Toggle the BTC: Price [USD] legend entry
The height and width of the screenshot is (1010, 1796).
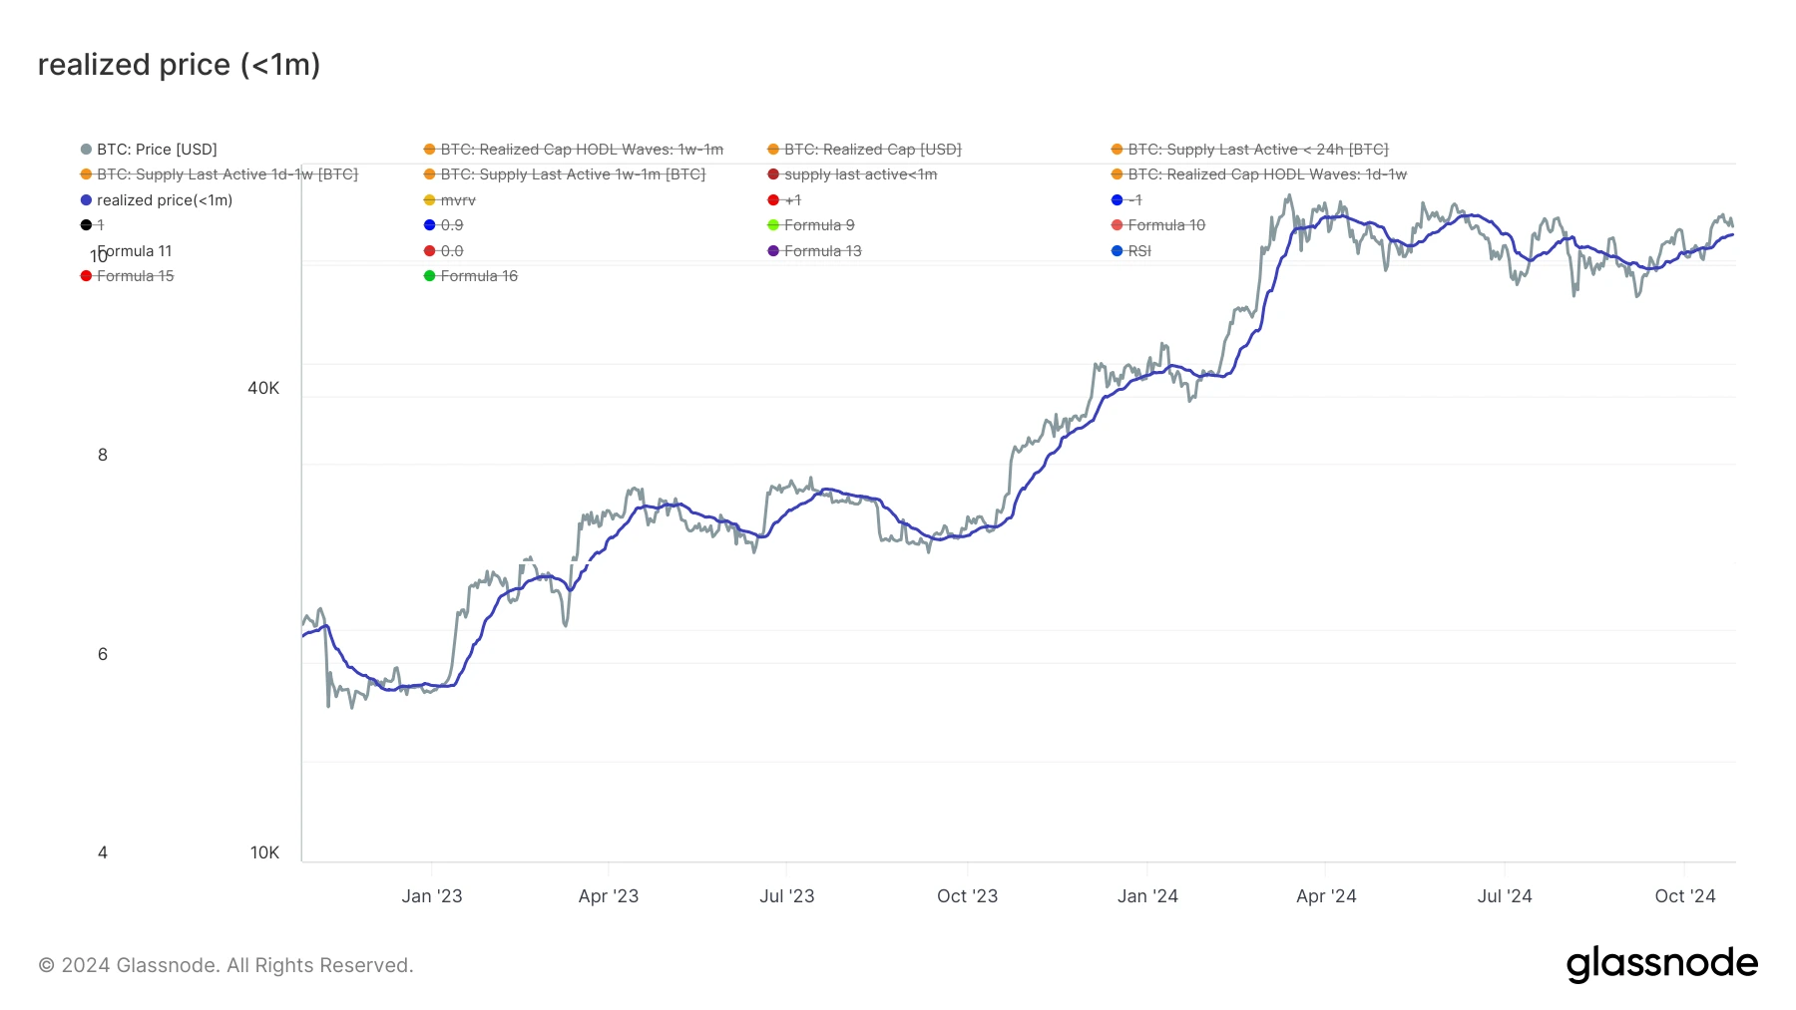click(149, 150)
